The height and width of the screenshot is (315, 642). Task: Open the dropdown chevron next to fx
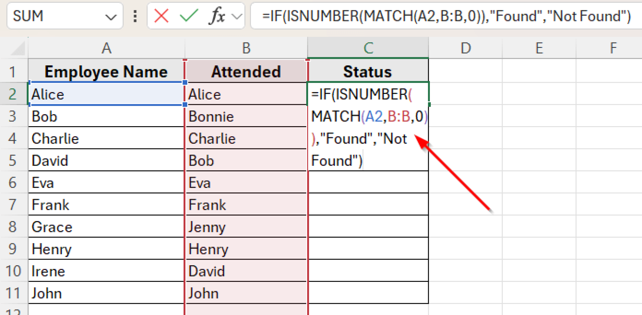(237, 16)
